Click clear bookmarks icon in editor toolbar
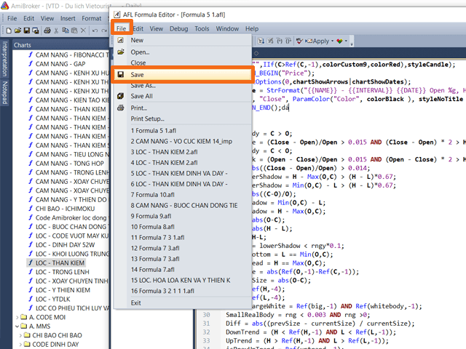This screenshot has height=349, width=466. [270, 41]
